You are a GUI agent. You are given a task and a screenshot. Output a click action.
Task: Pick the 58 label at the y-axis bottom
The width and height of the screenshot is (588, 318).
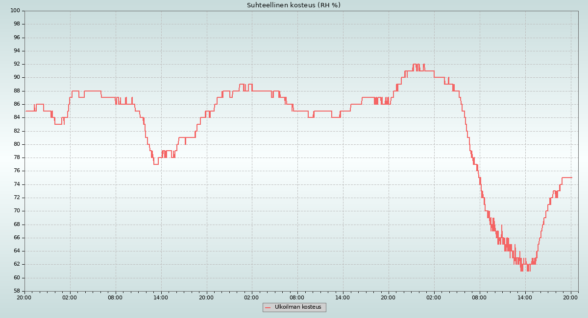[x=16, y=291]
